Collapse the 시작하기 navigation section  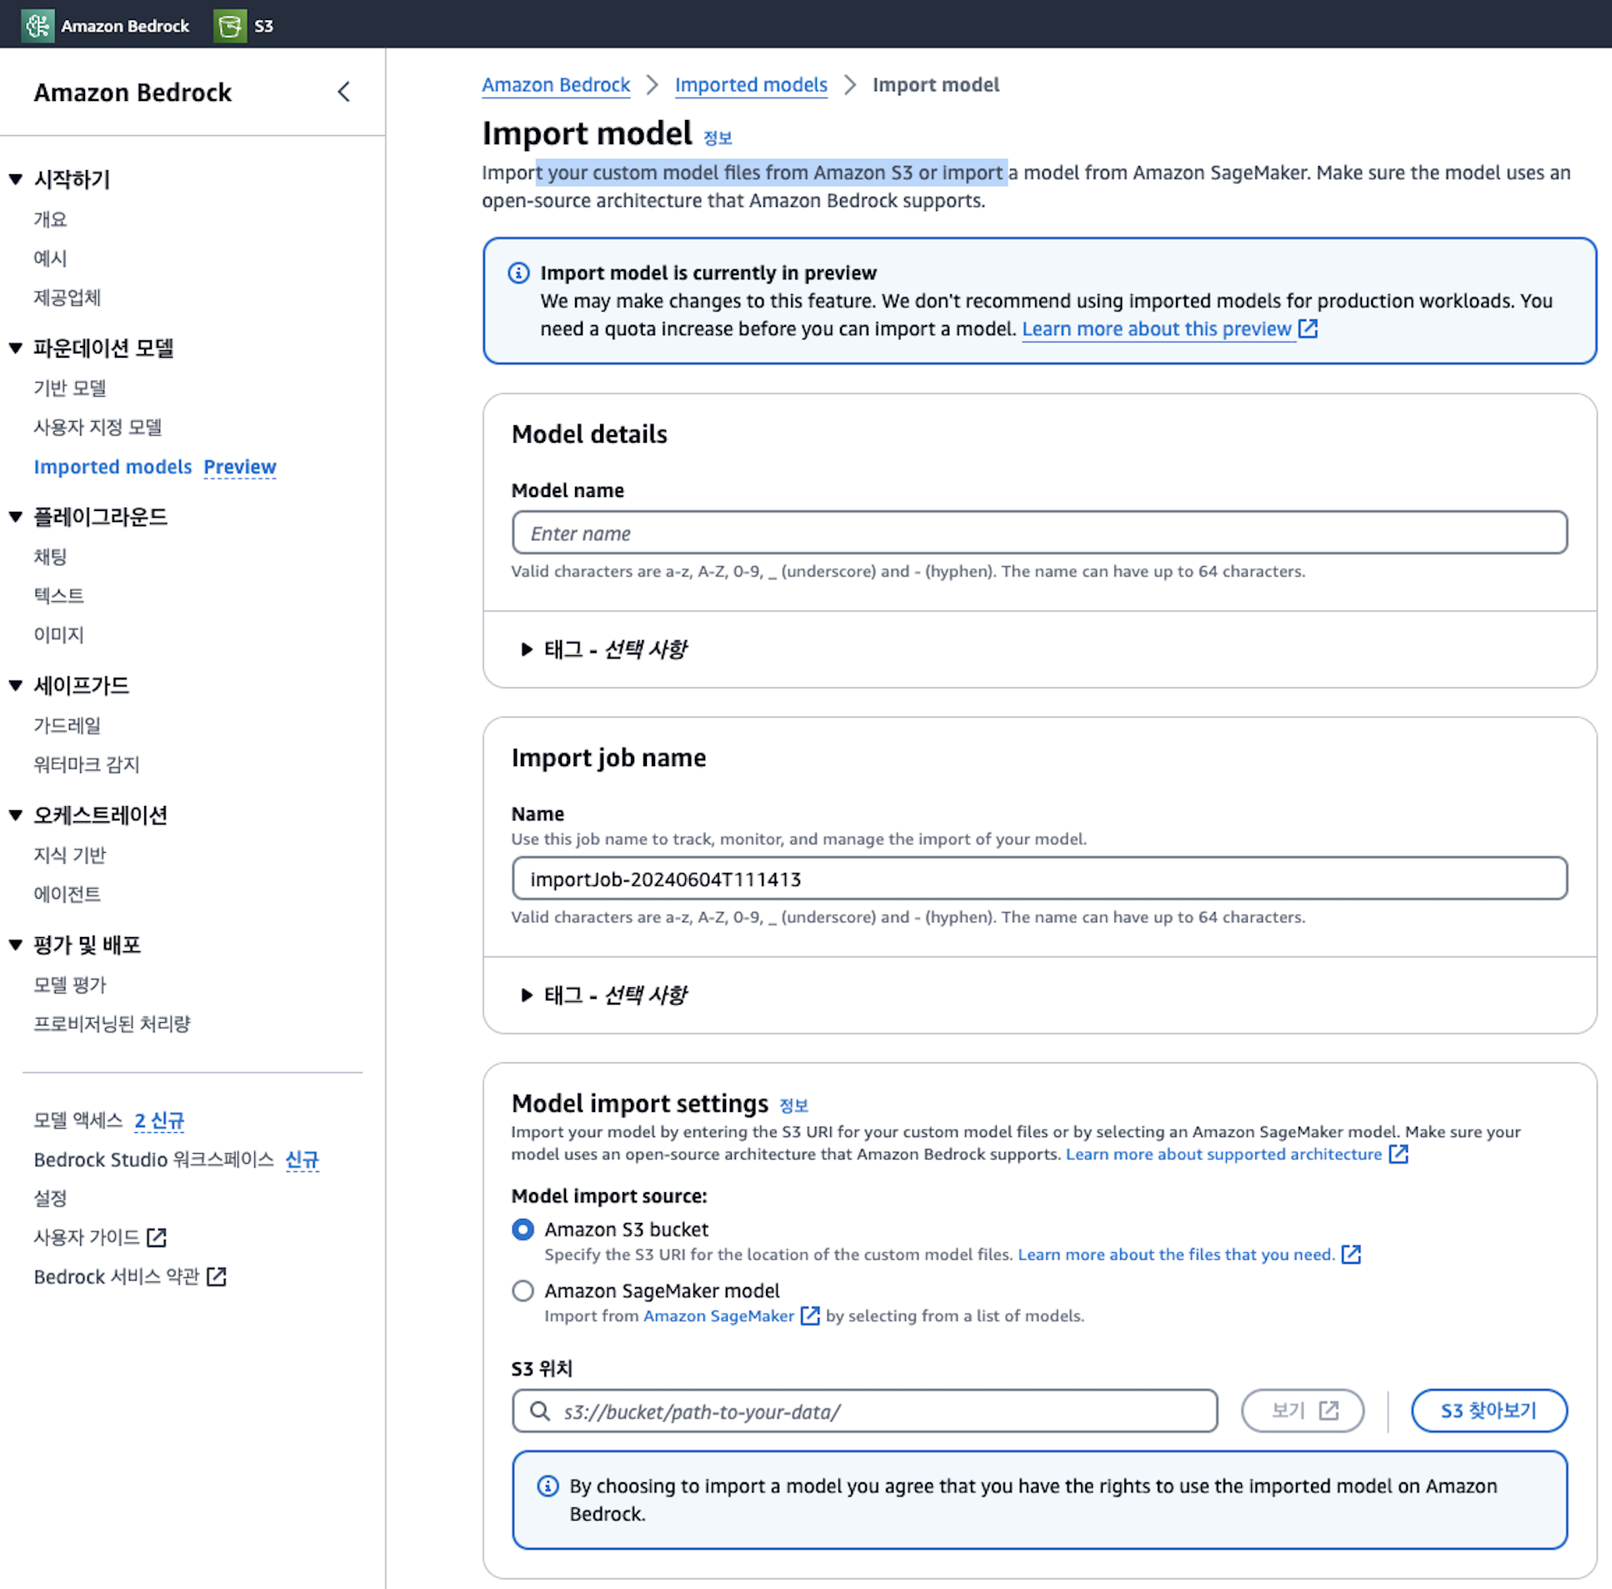pyautogui.click(x=16, y=179)
